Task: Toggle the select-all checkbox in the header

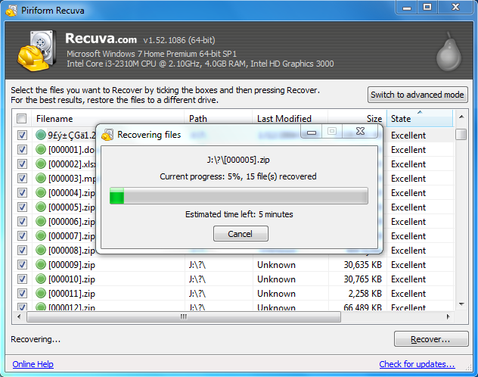Action: (x=22, y=118)
